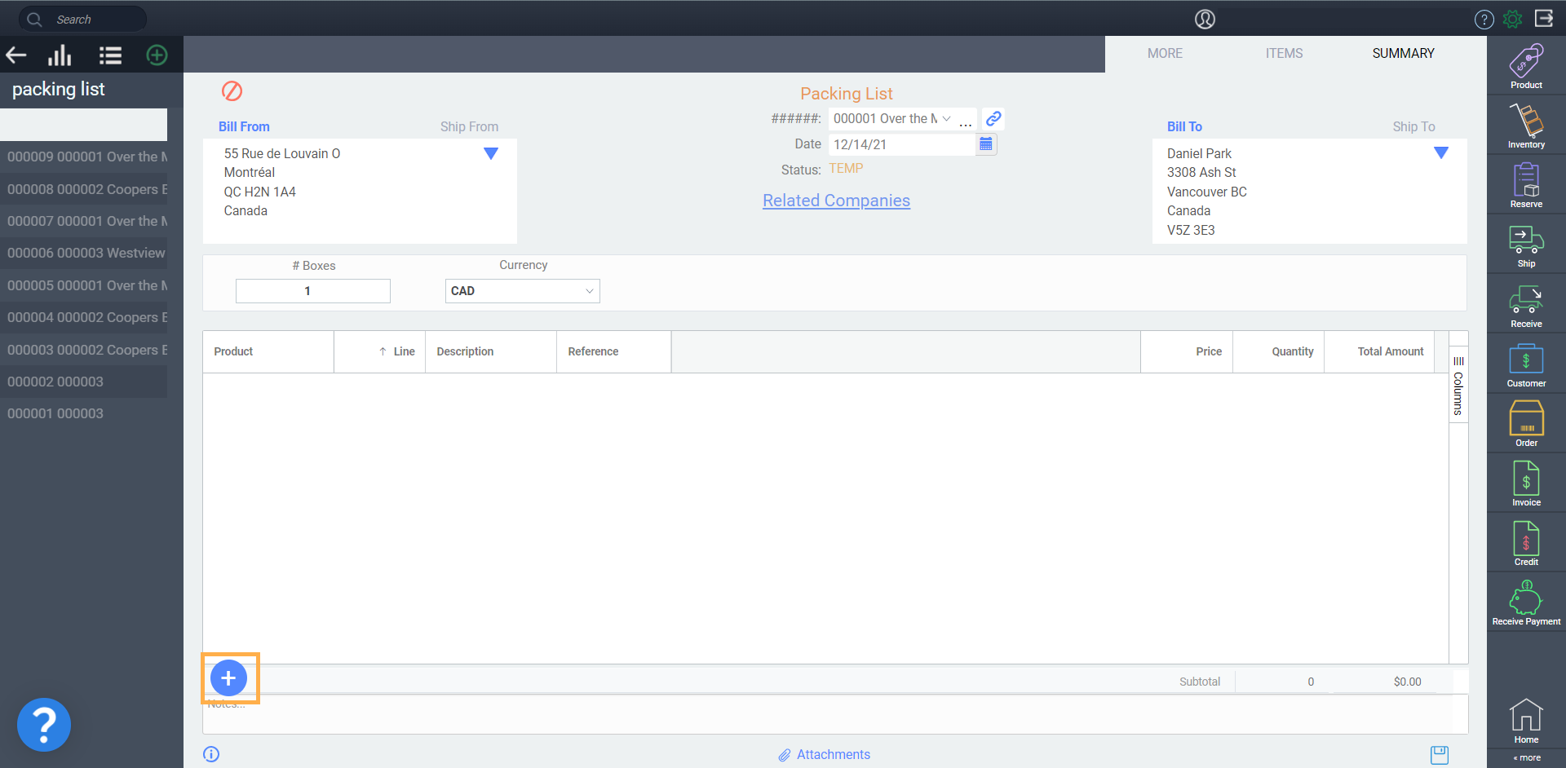This screenshot has height=768, width=1566.
Task: Open the packing list number dropdown
Action: (x=946, y=118)
